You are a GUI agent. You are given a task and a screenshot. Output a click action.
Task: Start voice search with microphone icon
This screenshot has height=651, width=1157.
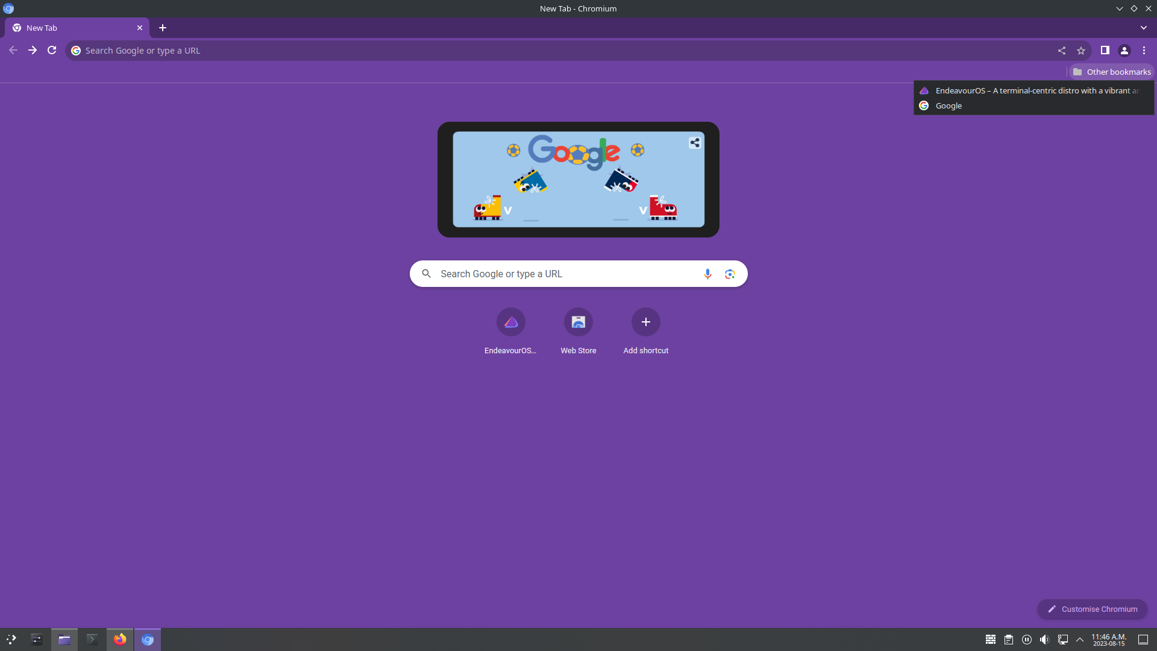(x=707, y=274)
